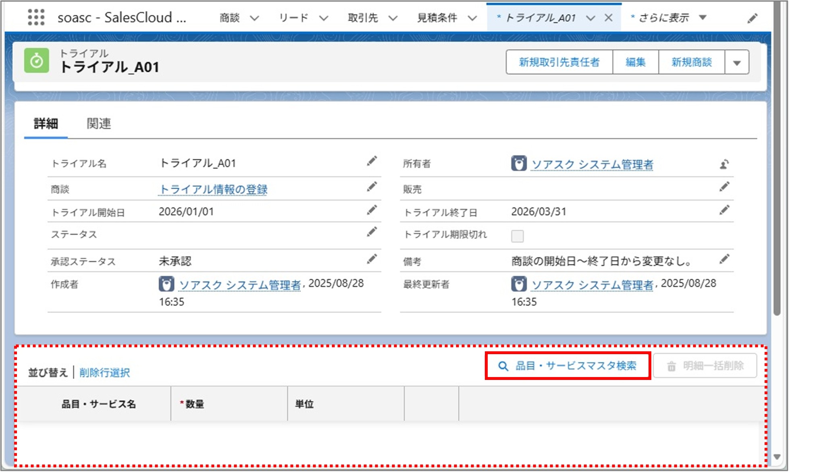Expand the 商談 tab dropdown chevron
The image size is (817, 473).
pos(254,18)
